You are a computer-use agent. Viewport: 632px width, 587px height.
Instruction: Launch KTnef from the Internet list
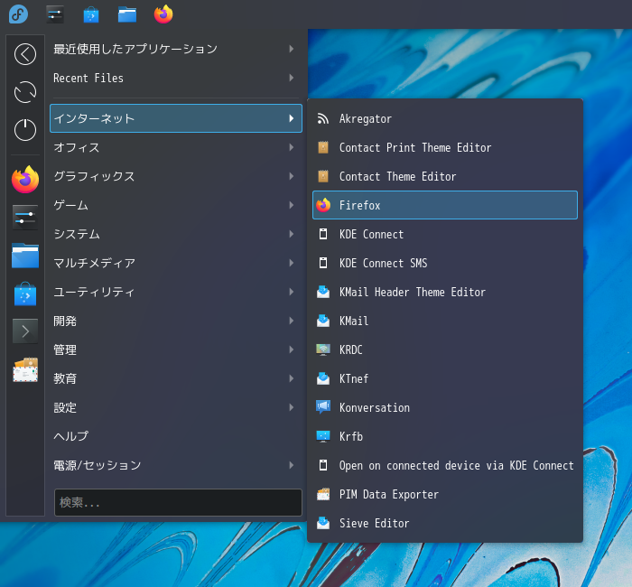(445, 378)
